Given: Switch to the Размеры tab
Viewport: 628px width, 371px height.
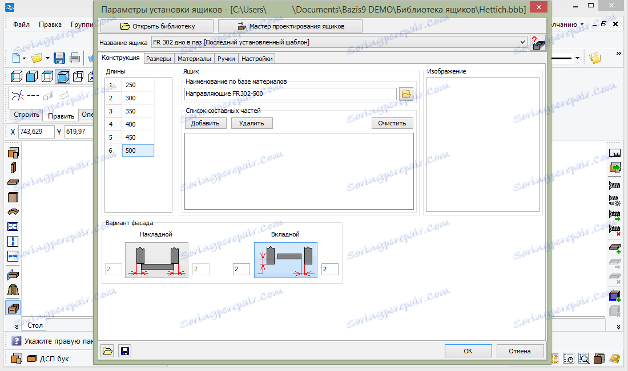Looking at the screenshot, I should (159, 59).
